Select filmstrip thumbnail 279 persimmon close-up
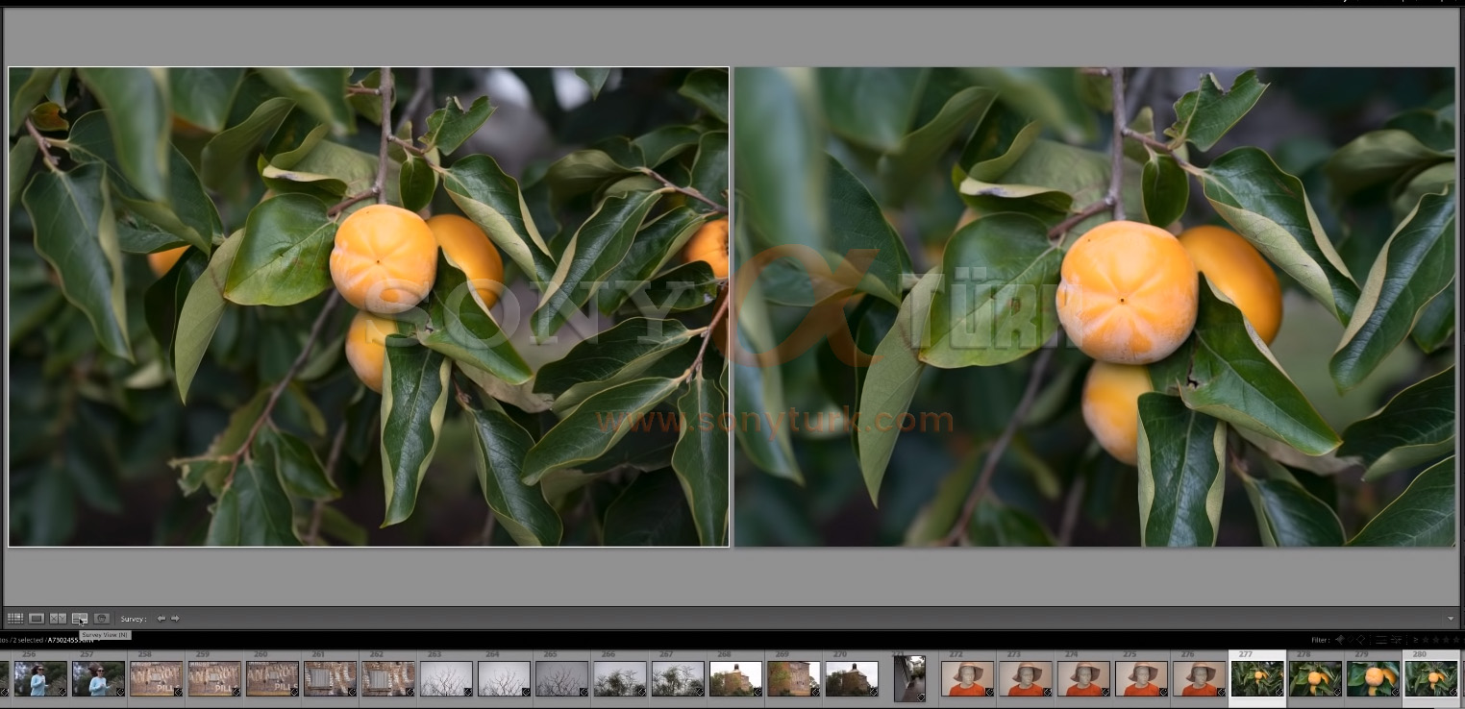Viewport: 1465px width, 709px height. (1373, 679)
